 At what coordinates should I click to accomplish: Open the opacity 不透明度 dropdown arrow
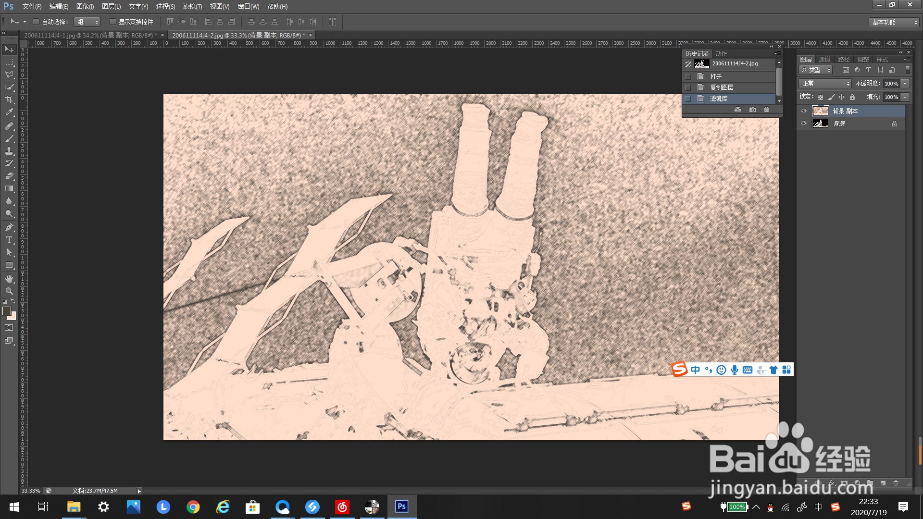tap(905, 84)
